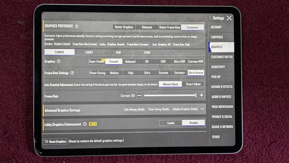
Task: Open the ACCOUNT settings section
Action: 221,27
